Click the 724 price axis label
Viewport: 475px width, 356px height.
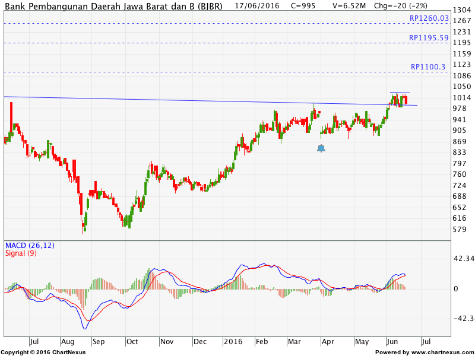coord(460,185)
